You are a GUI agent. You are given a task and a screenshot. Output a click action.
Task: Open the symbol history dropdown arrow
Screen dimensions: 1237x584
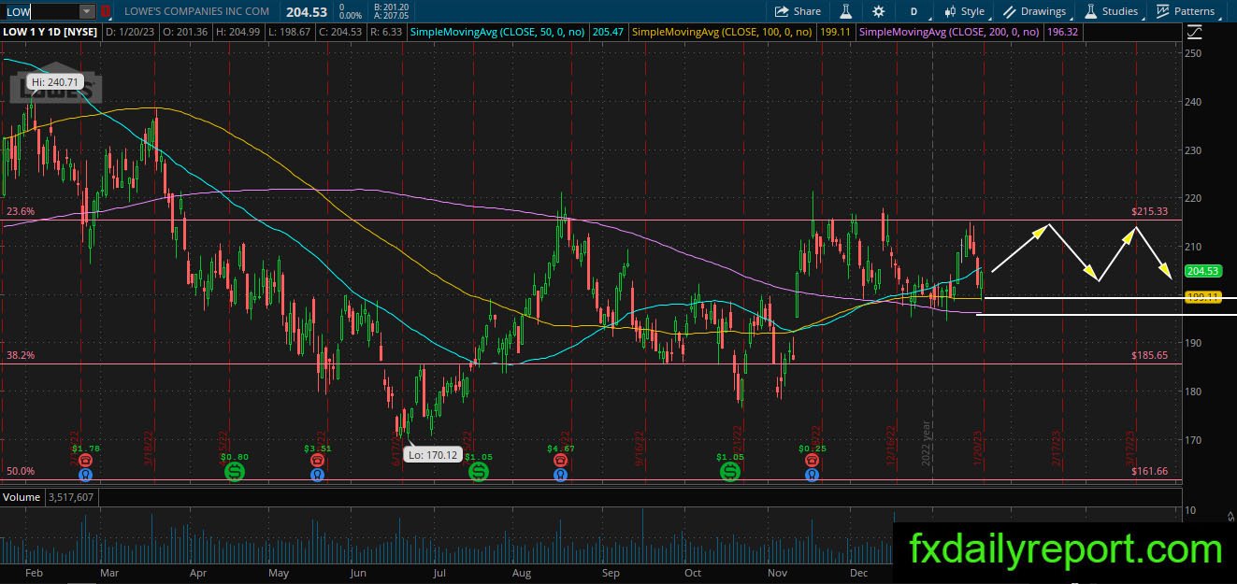[x=87, y=11]
